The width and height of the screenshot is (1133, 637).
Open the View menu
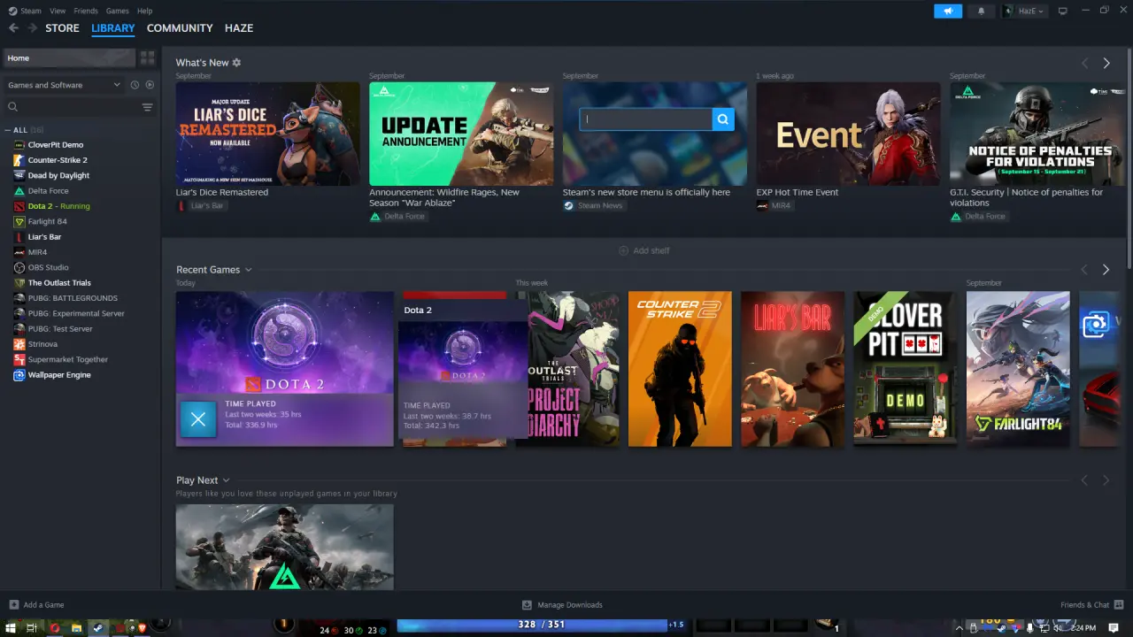(58, 11)
